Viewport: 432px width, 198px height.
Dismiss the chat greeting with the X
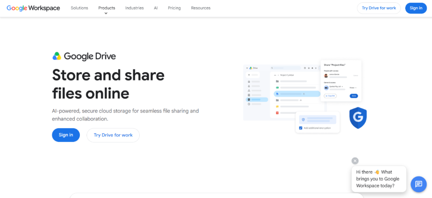tap(355, 161)
